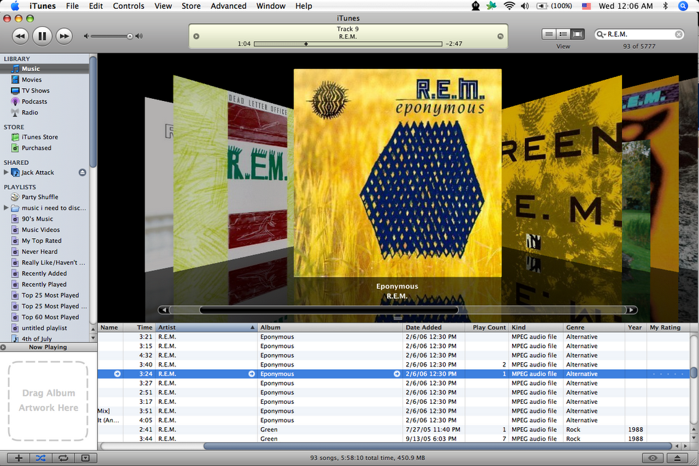This screenshot has width=699, height=466.
Task: Go to Eponymous album arrow in selected row
Action: [x=397, y=374]
